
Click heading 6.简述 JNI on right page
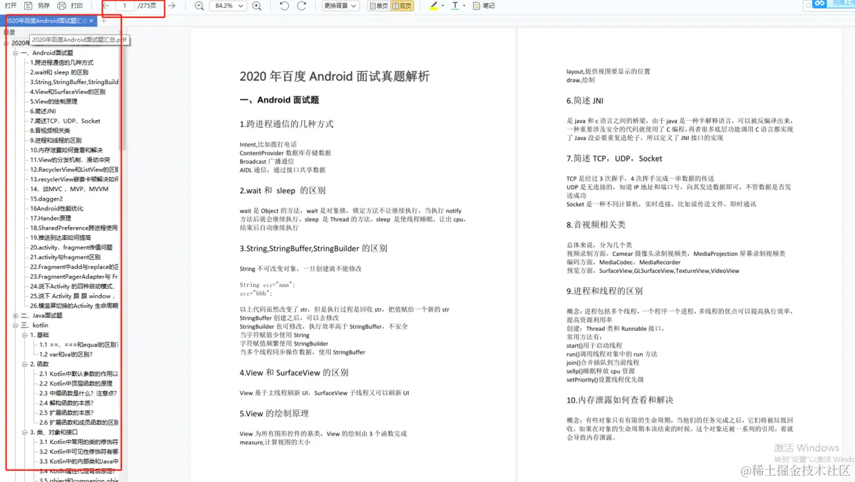(x=585, y=101)
